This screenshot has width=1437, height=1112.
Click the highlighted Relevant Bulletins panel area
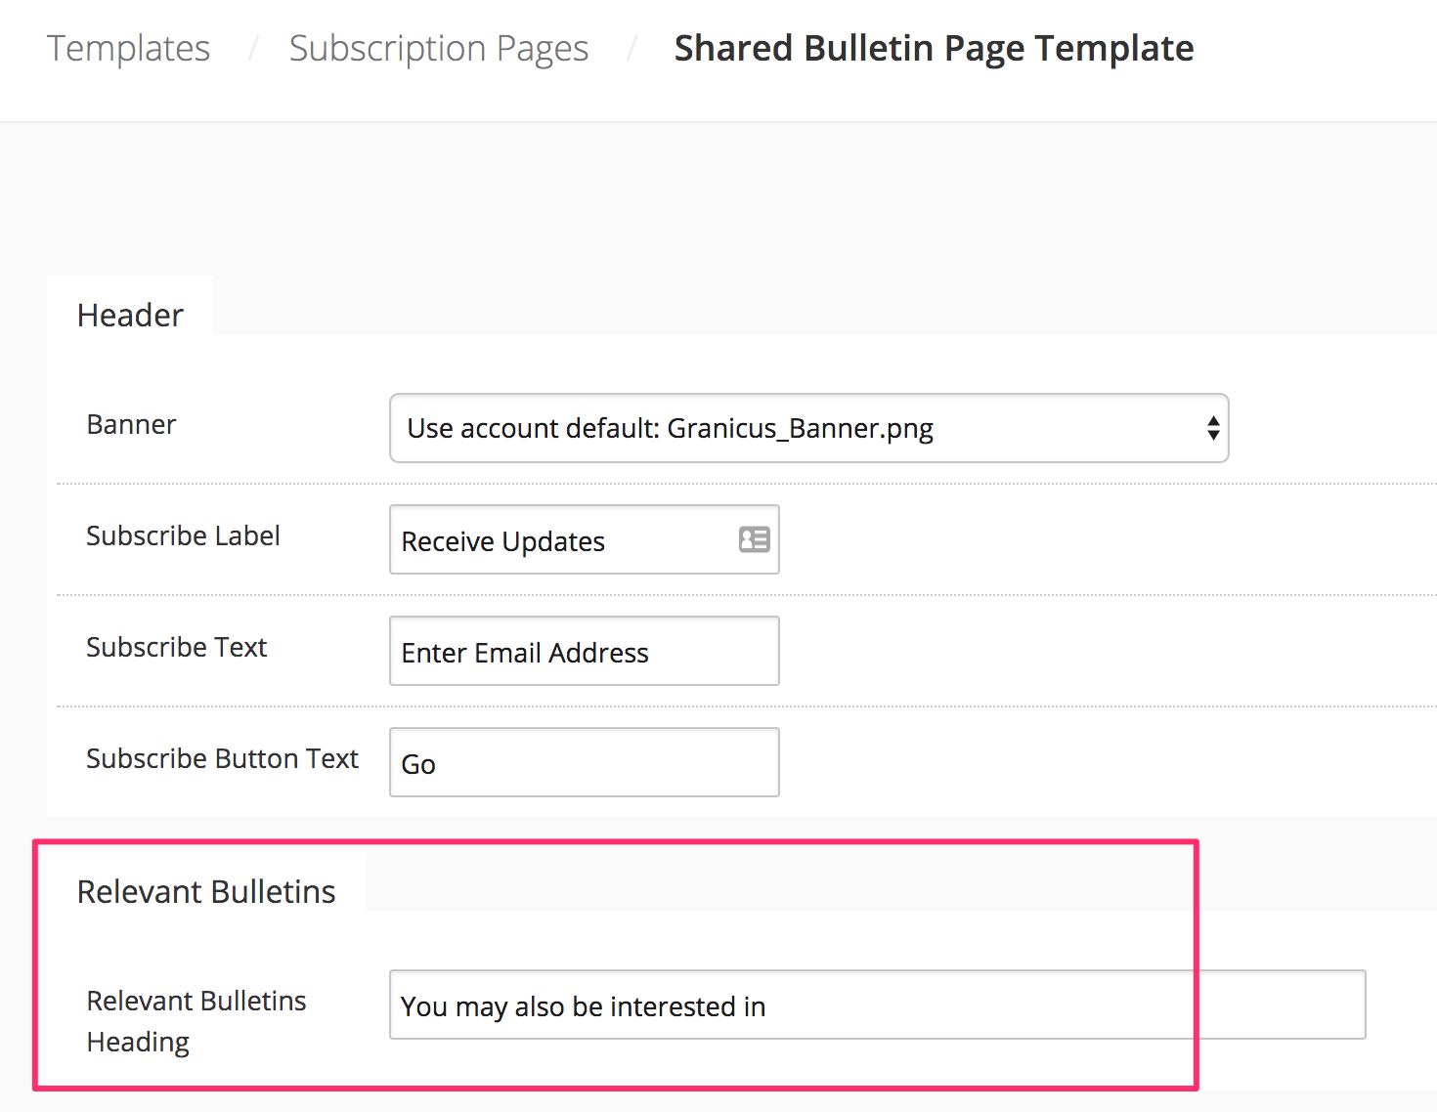click(616, 938)
